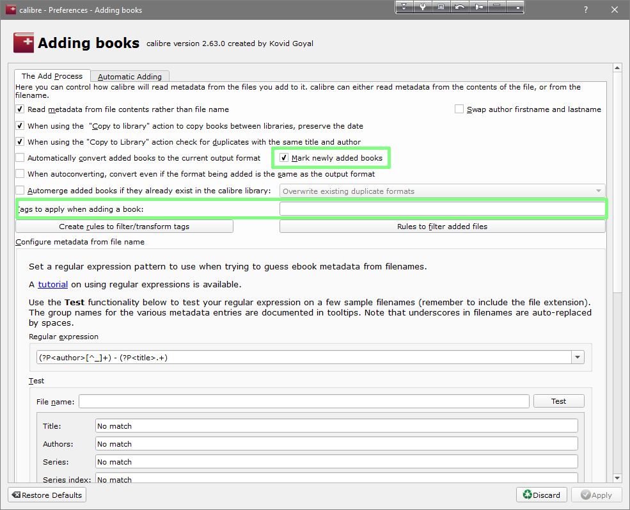Image resolution: width=630 pixels, height=510 pixels.
Task: Toggle preserve the date when copying checkbox
Action: (20, 126)
